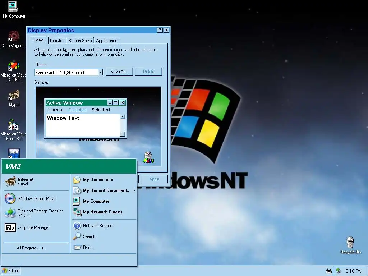Image resolution: width=368 pixels, height=276 pixels.
Task: Launch 7-Zip File Manager
Action: pos(36,227)
